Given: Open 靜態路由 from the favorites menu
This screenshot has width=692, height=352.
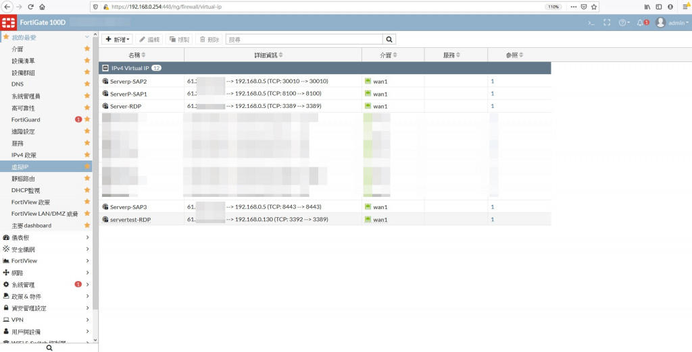Looking at the screenshot, I should pyautogui.click(x=23, y=179).
